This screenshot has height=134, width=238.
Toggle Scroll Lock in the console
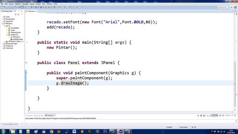coord(210,116)
